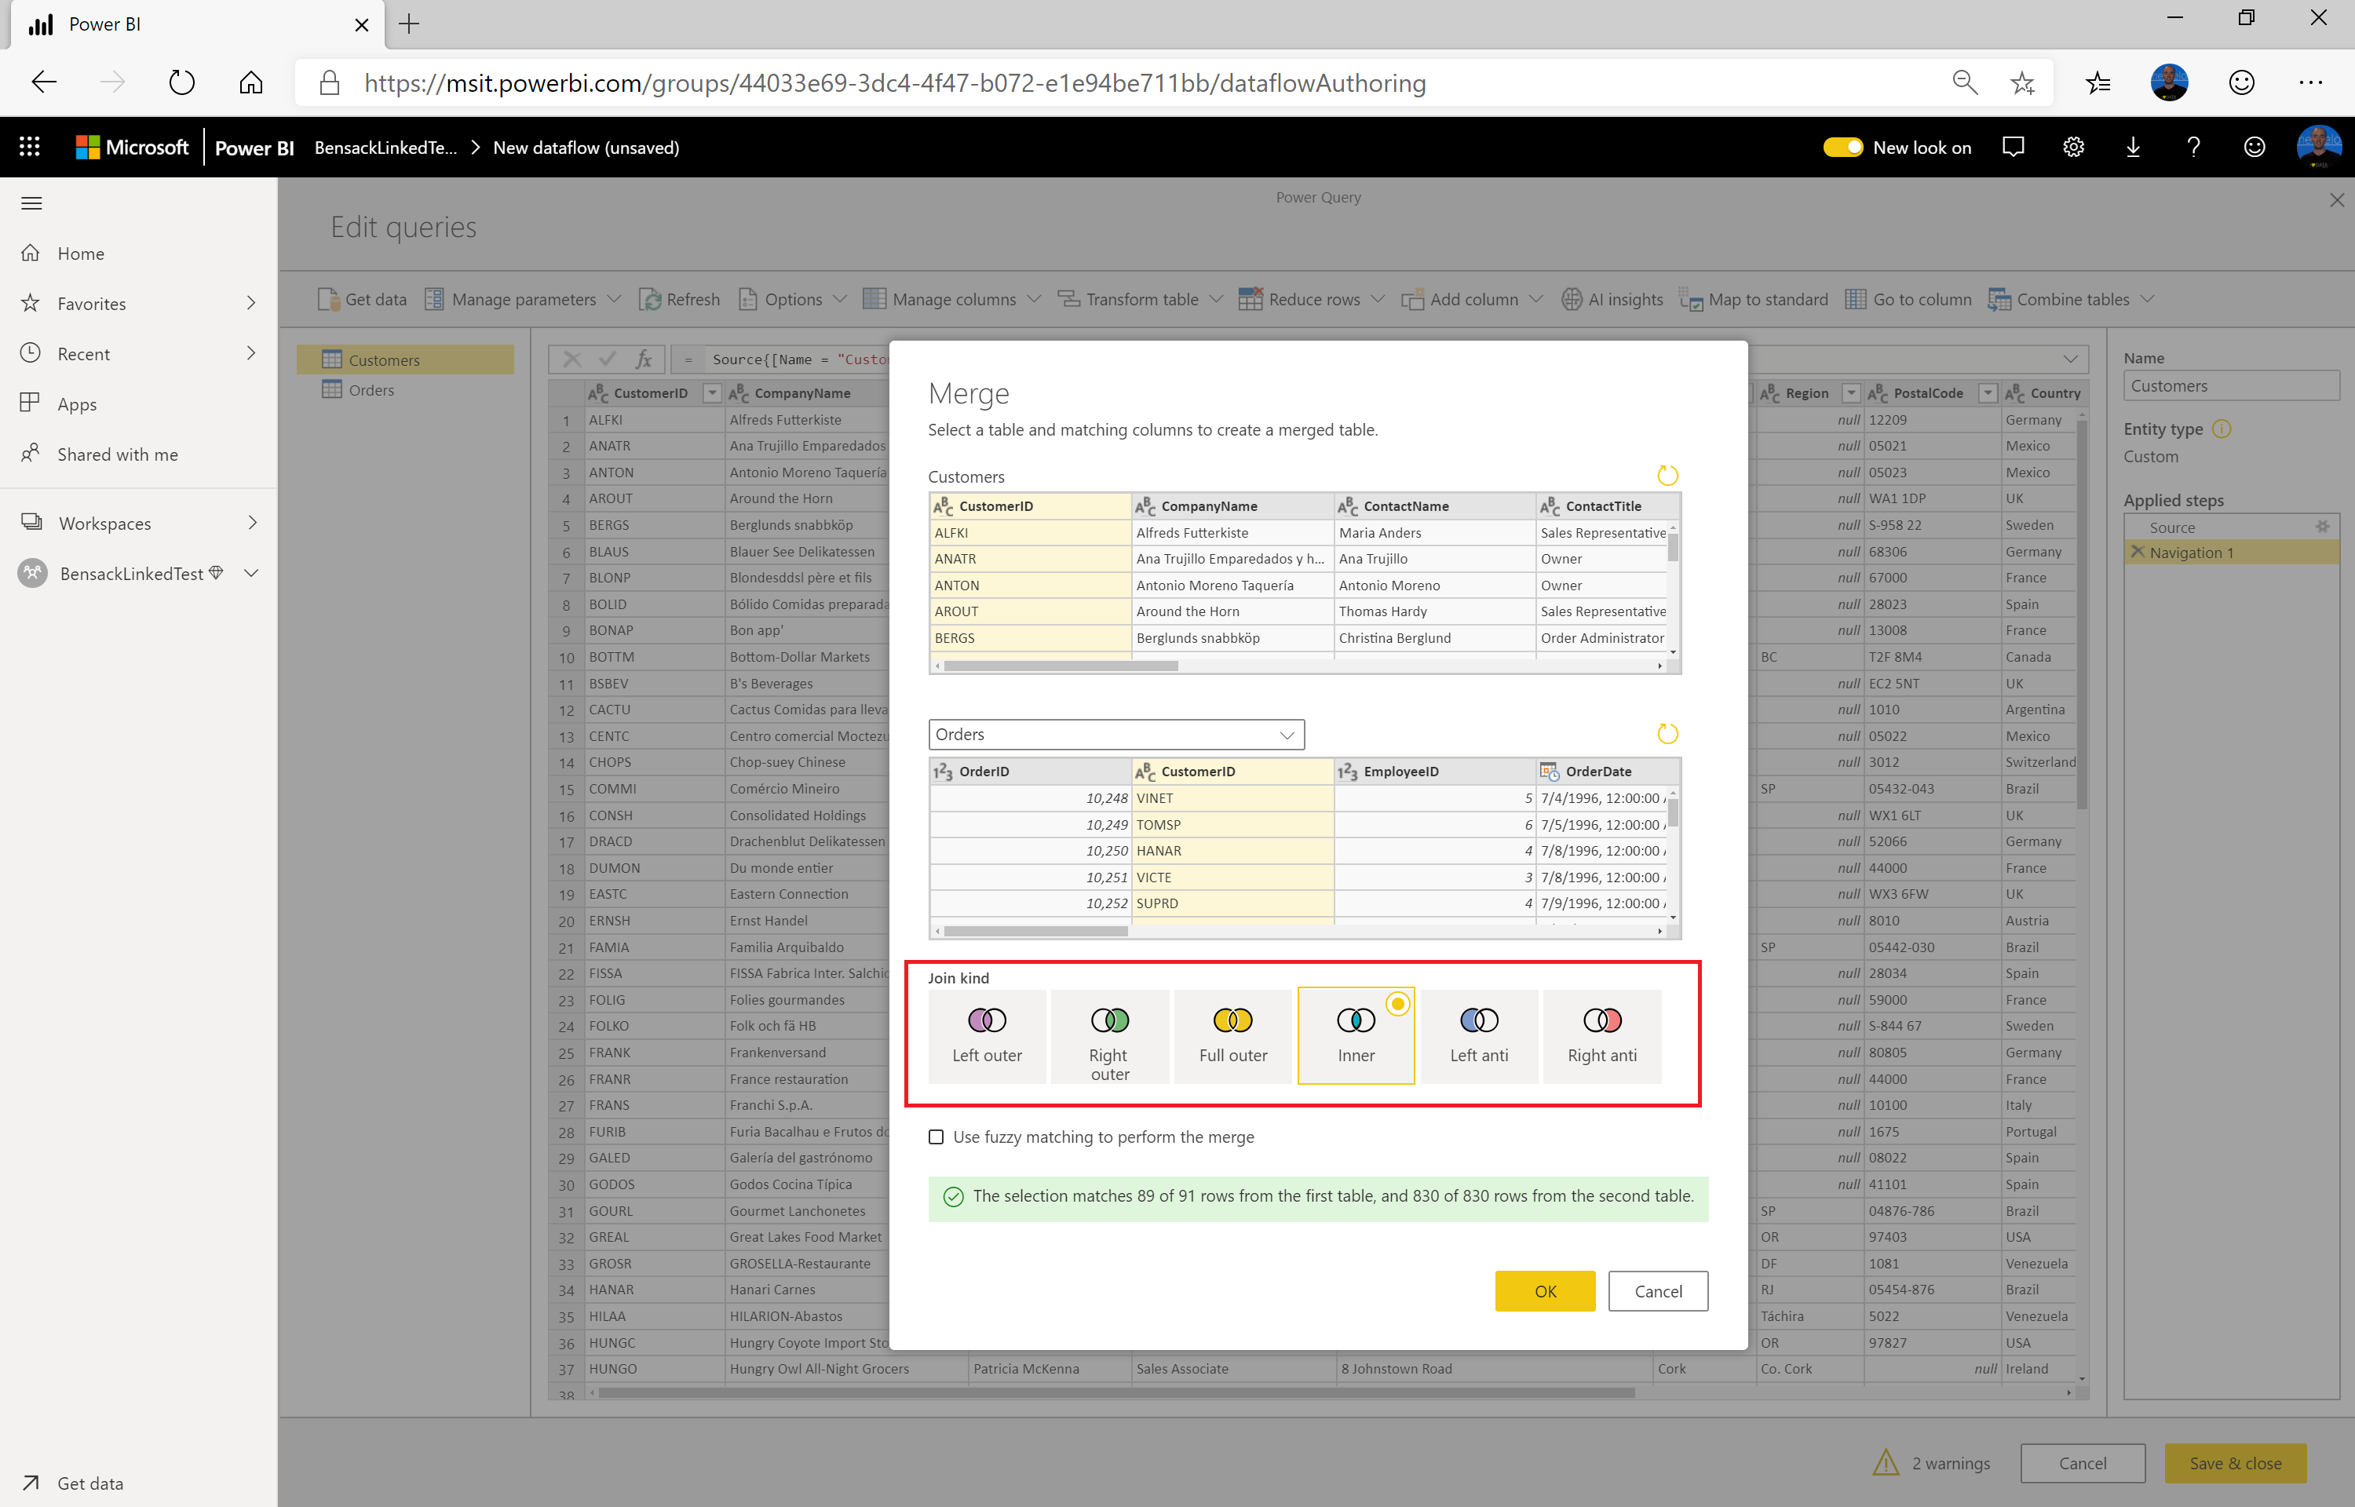
Task: Open the notifications chat icon in header
Action: tap(2013, 147)
